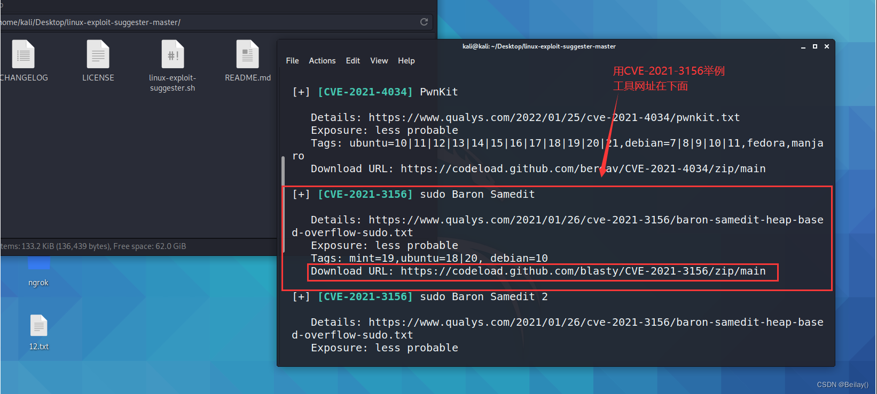Minimize the terminal window
This screenshot has height=394, width=877.
[803, 47]
